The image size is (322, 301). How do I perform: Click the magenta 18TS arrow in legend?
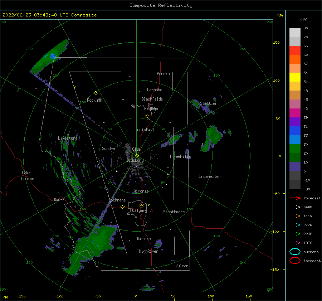pos(295,243)
